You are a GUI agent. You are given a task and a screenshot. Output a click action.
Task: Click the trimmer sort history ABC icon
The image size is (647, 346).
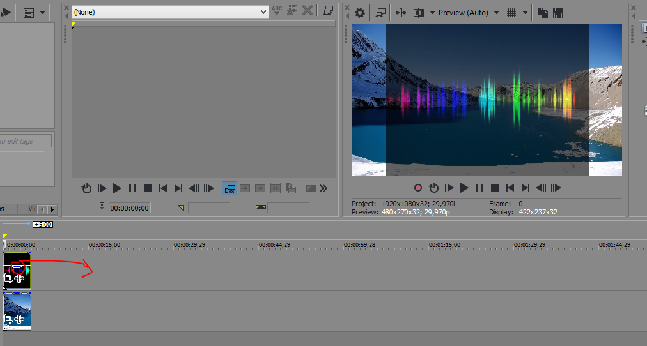(x=277, y=11)
